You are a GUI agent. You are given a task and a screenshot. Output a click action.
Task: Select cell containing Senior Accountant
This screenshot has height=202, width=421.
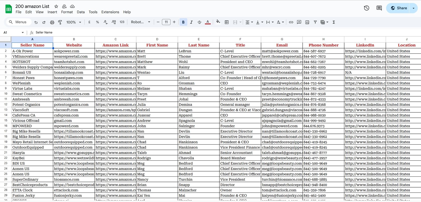click(x=240, y=153)
